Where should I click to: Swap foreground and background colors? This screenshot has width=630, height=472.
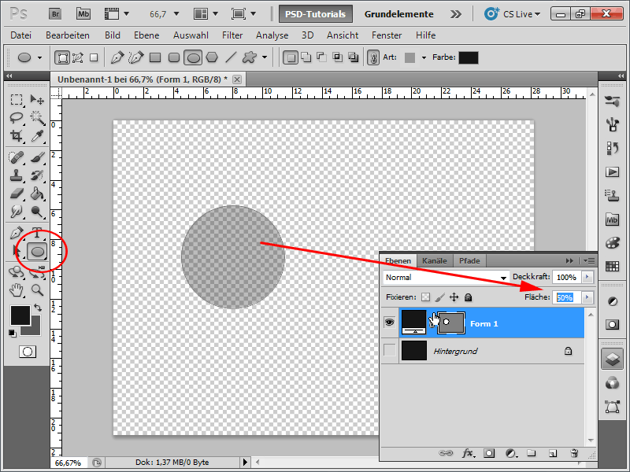point(38,308)
